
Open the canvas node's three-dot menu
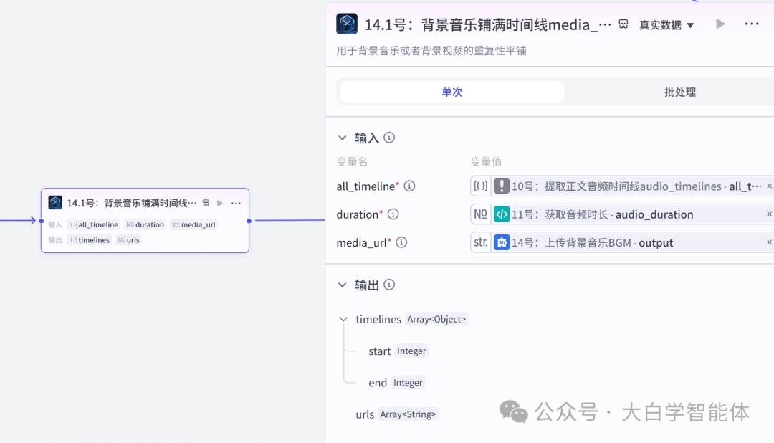click(x=236, y=203)
